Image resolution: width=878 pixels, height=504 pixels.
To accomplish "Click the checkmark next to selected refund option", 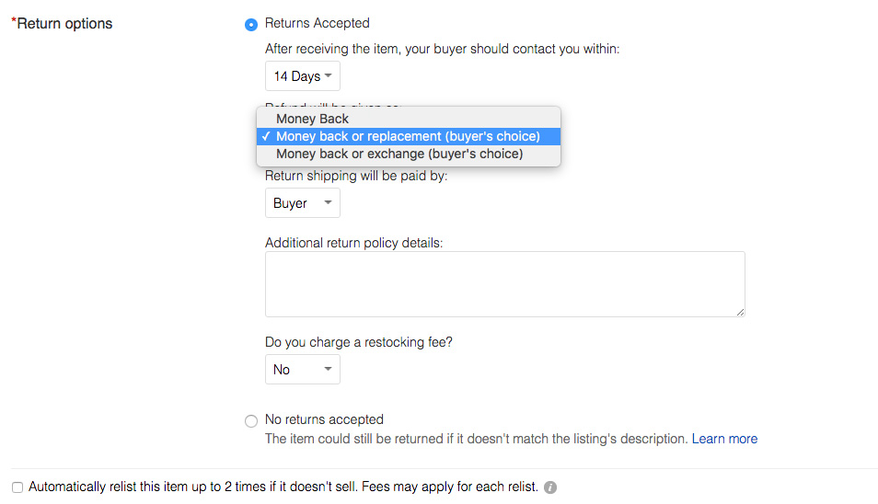I will (265, 136).
